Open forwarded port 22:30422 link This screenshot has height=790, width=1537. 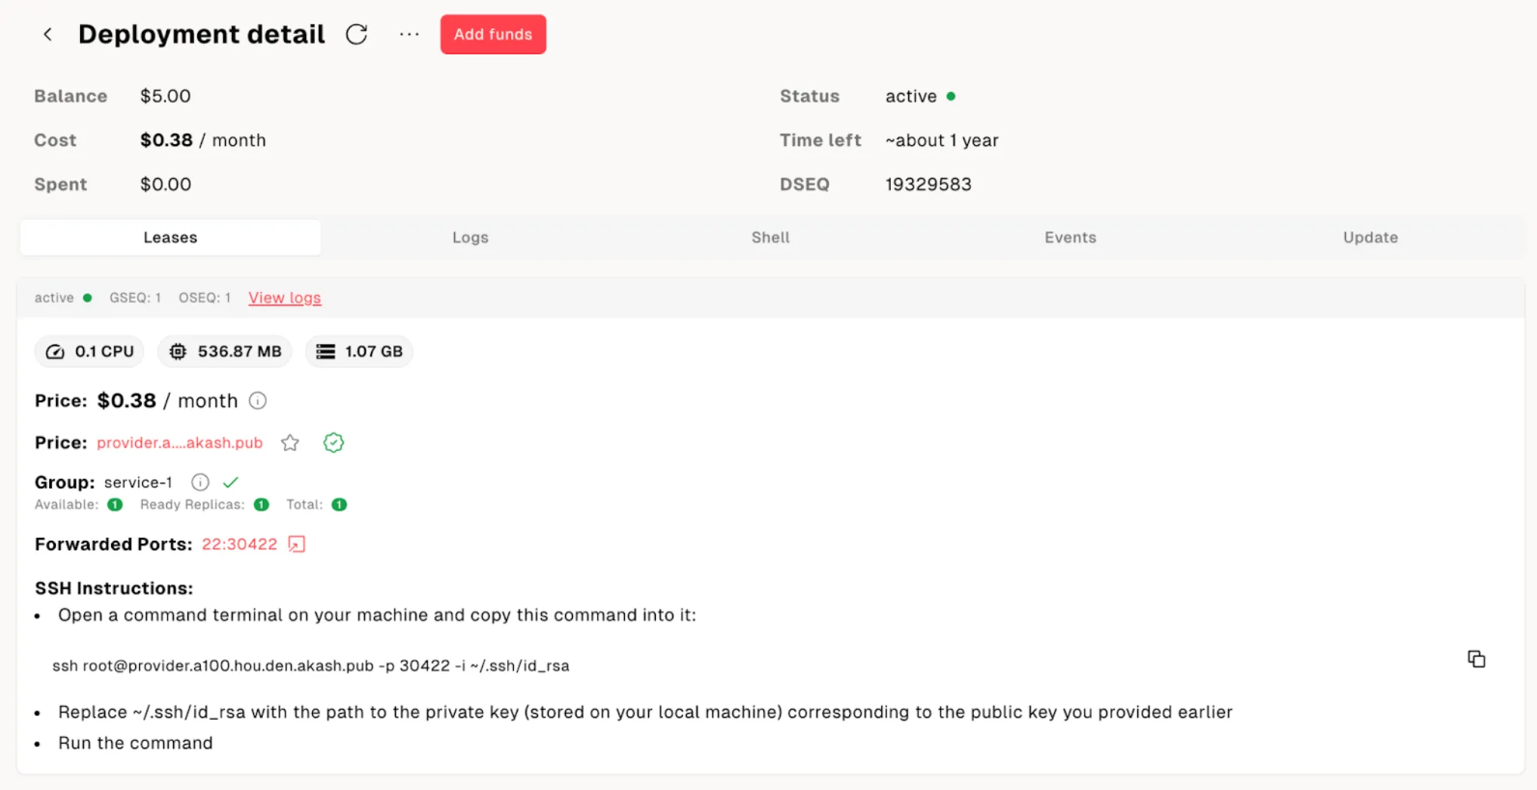[x=240, y=544]
